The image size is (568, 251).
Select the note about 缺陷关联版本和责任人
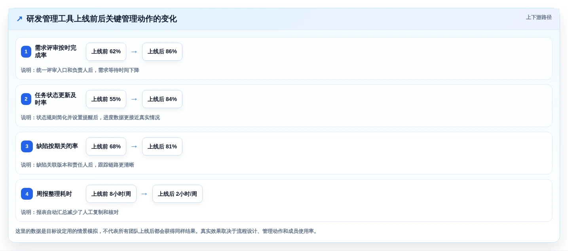(78, 165)
